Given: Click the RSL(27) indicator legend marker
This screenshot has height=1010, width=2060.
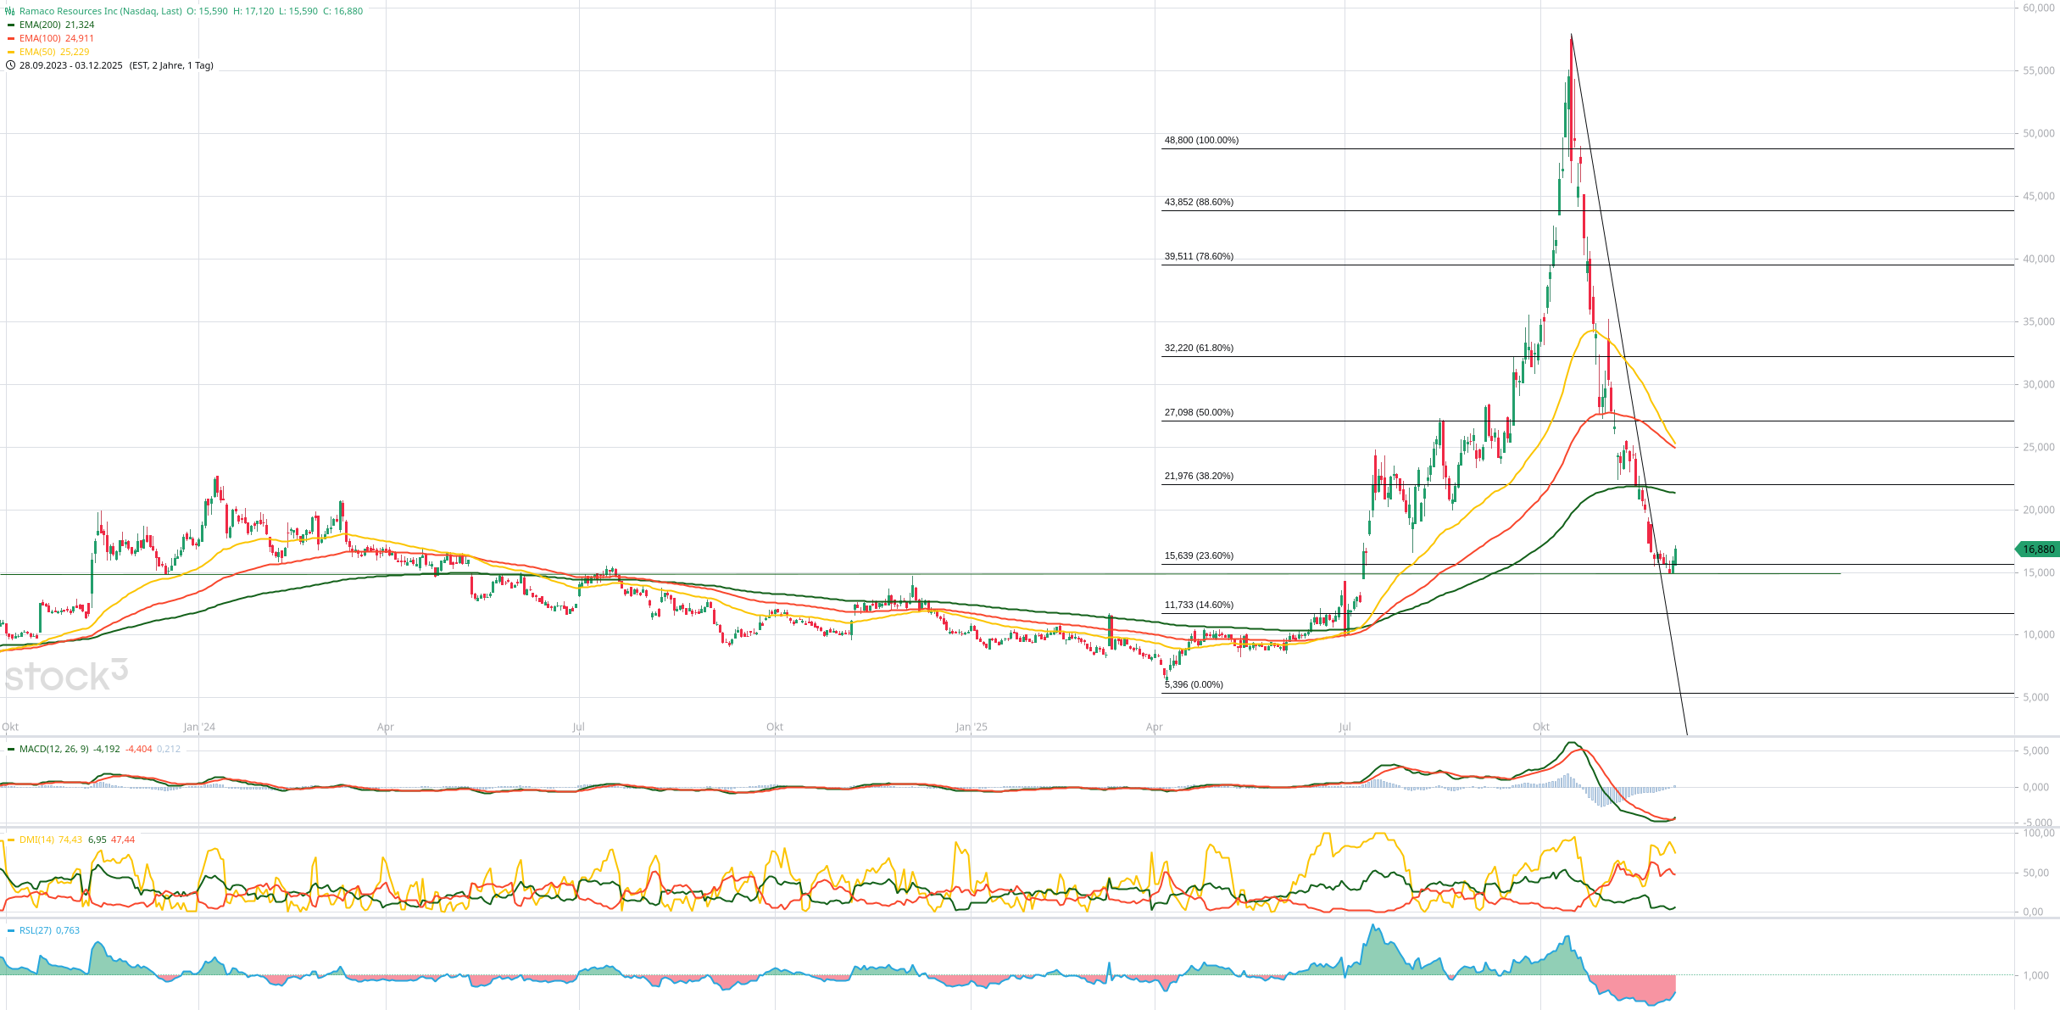Looking at the screenshot, I should coord(11,930).
